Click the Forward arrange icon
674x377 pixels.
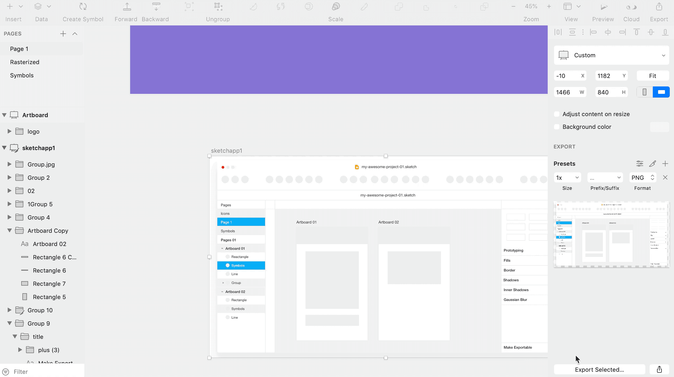point(127,7)
